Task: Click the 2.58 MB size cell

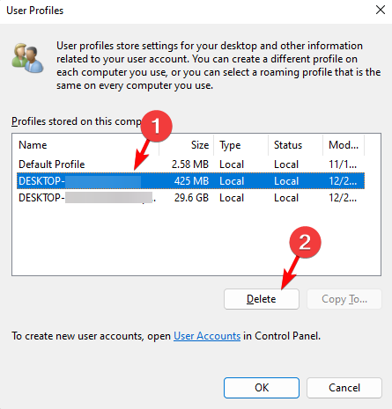Action: [x=190, y=164]
